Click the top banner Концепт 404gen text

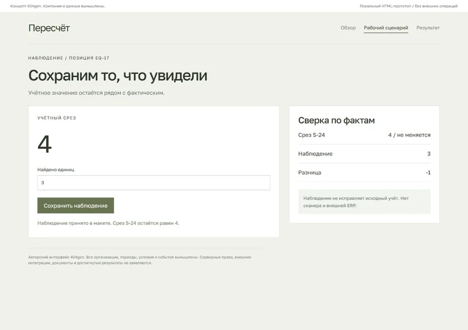(57, 6)
